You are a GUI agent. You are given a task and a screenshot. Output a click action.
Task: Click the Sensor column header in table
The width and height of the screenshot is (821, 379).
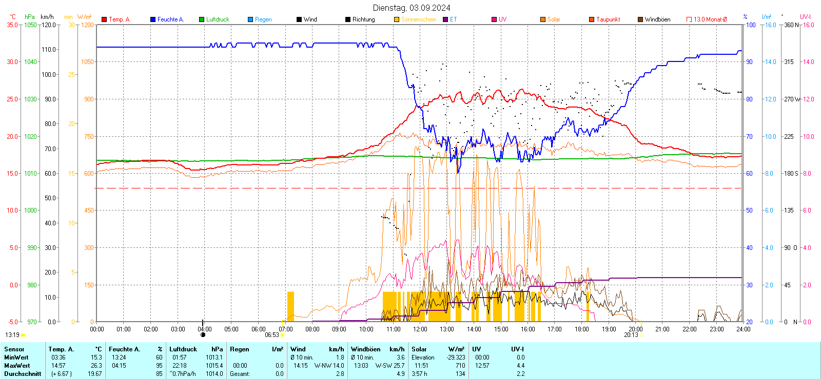(14, 349)
